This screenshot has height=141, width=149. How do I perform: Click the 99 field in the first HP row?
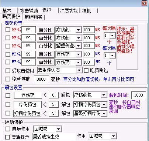28,30
